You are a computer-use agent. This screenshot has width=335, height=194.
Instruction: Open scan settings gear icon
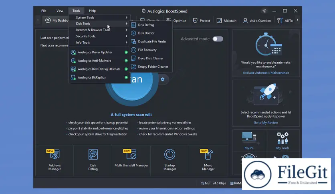tap(163, 79)
